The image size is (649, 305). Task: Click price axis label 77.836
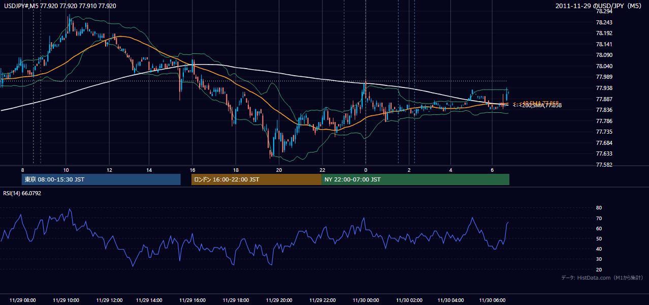click(x=604, y=110)
